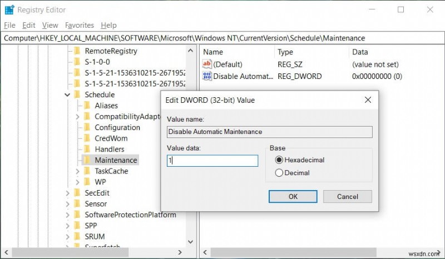
Task: Click the (Default) string value icon
Action: click(x=207, y=64)
